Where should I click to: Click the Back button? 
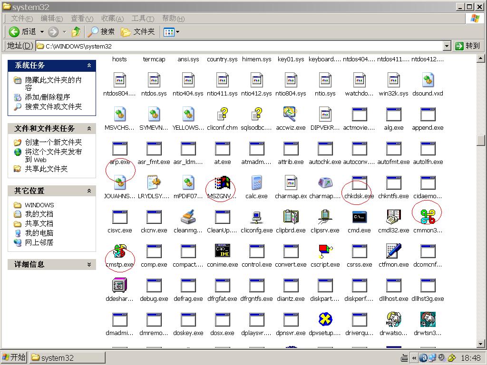[x=23, y=32]
